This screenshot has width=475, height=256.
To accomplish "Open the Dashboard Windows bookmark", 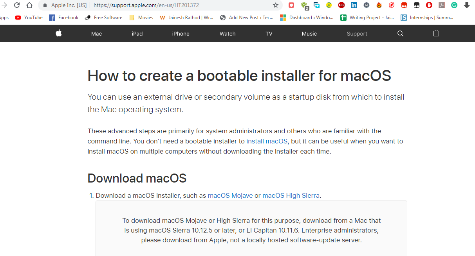I will pyautogui.click(x=307, y=18).
